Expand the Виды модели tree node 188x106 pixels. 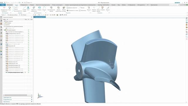point(4,21)
